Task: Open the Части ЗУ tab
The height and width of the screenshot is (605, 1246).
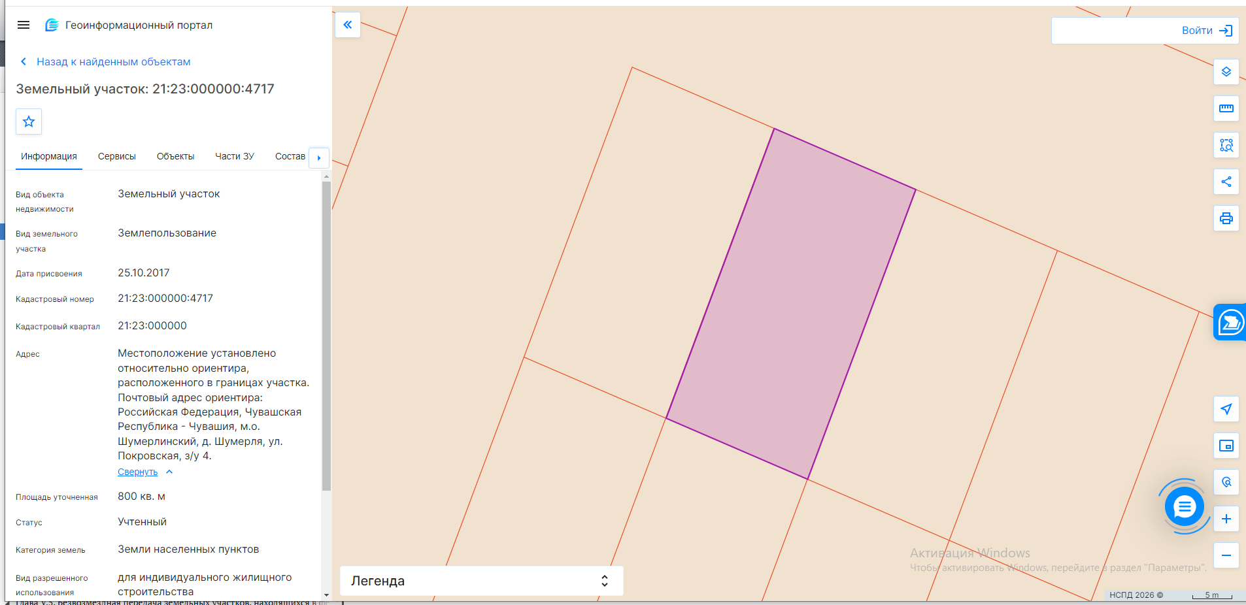Action: [x=235, y=156]
